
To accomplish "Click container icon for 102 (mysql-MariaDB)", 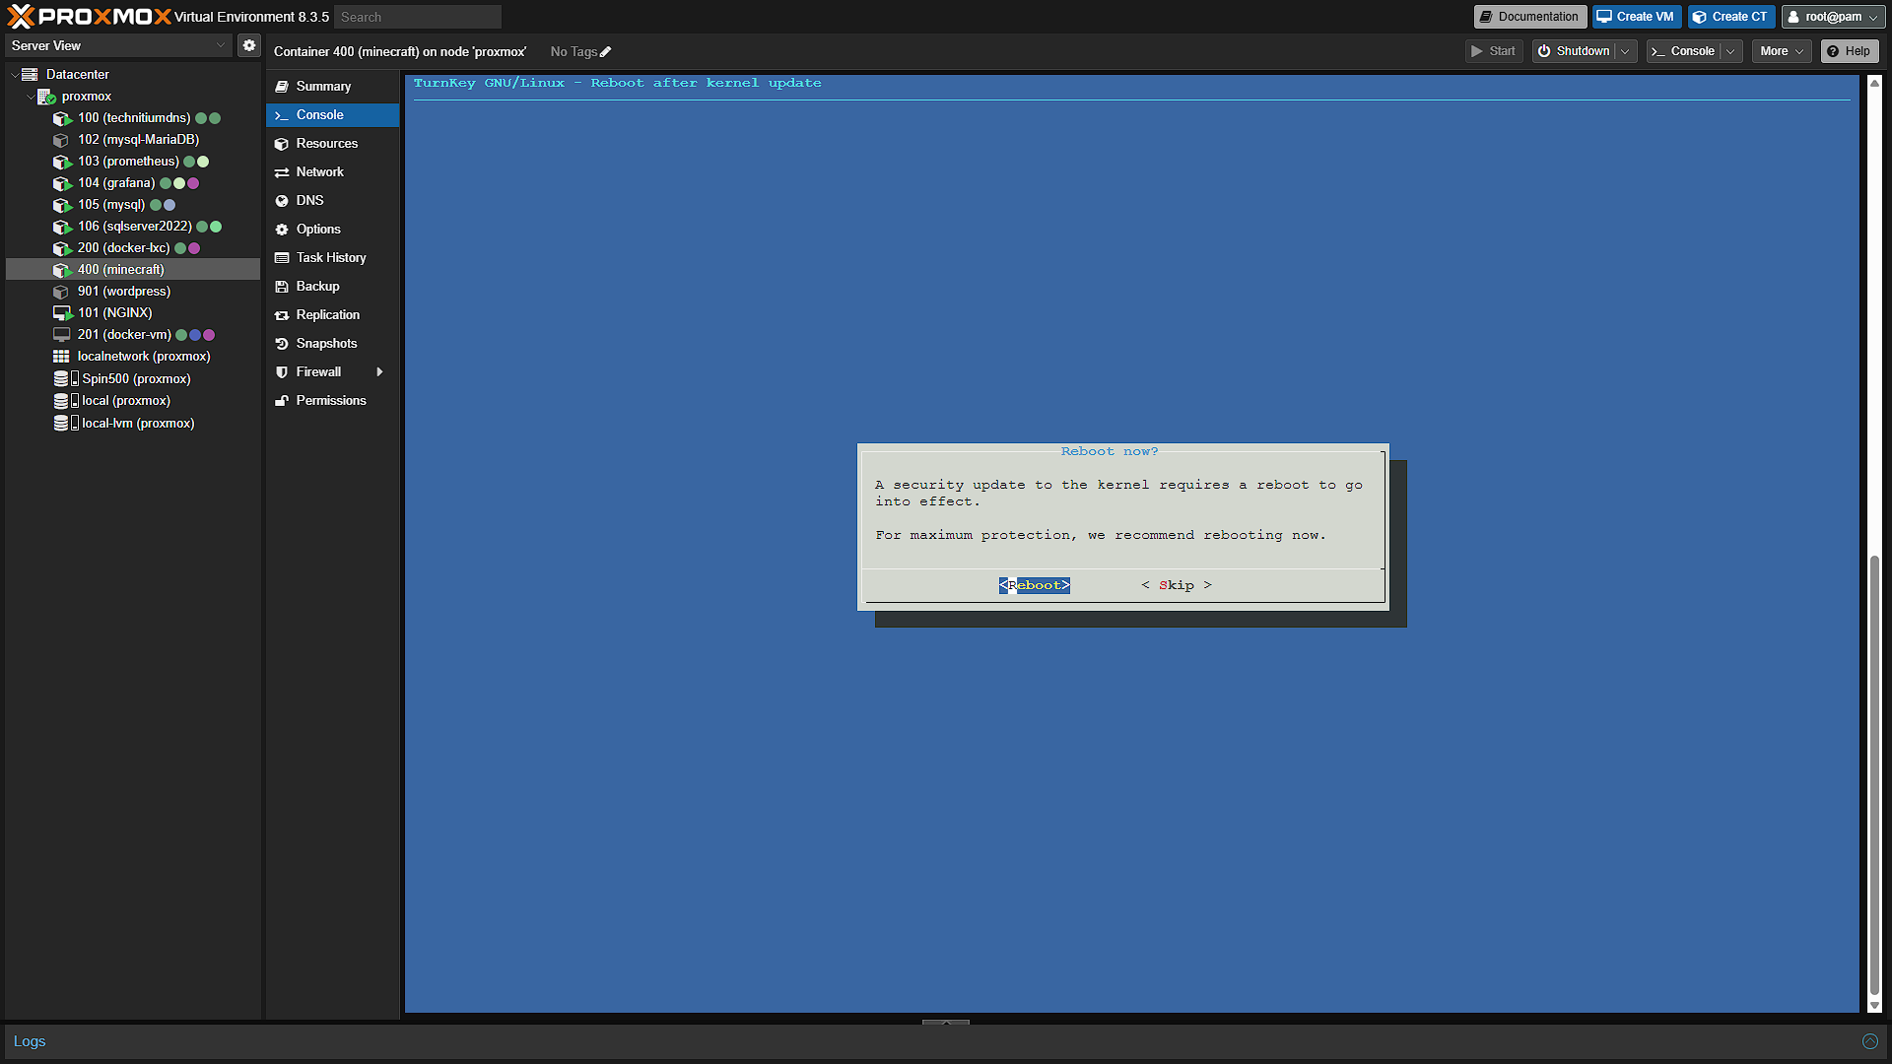I will point(61,140).
